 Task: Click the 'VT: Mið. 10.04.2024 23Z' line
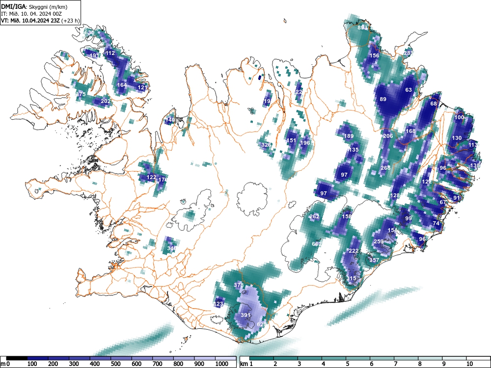click(31, 21)
